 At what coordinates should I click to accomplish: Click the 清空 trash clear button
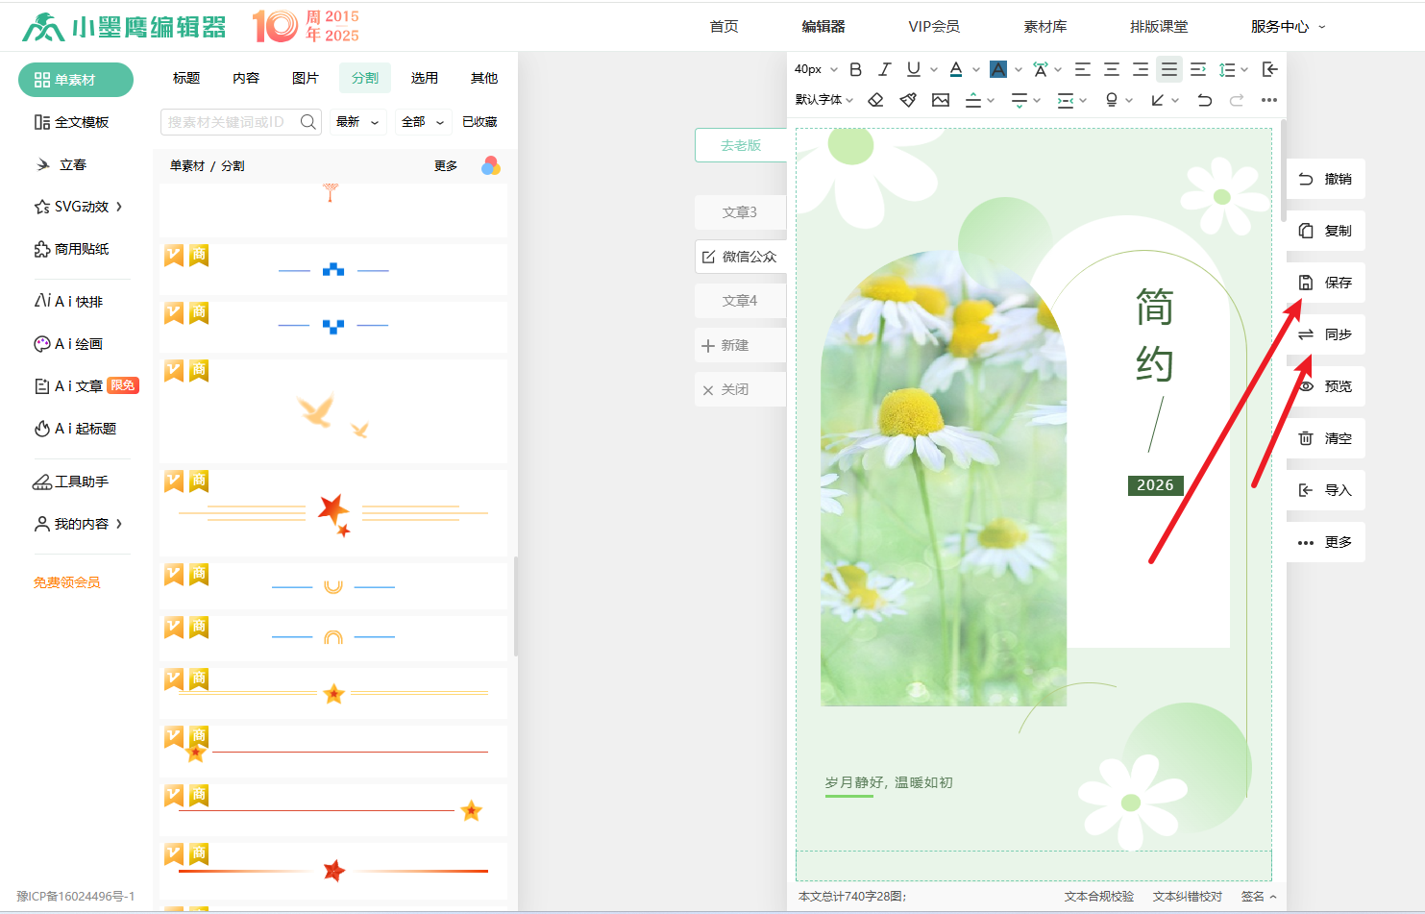pos(1325,438)
